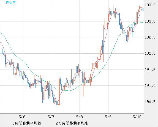The image size is (158, 127).
Task: Click the 5/8 date axis label
Action: tap(80, 117)
